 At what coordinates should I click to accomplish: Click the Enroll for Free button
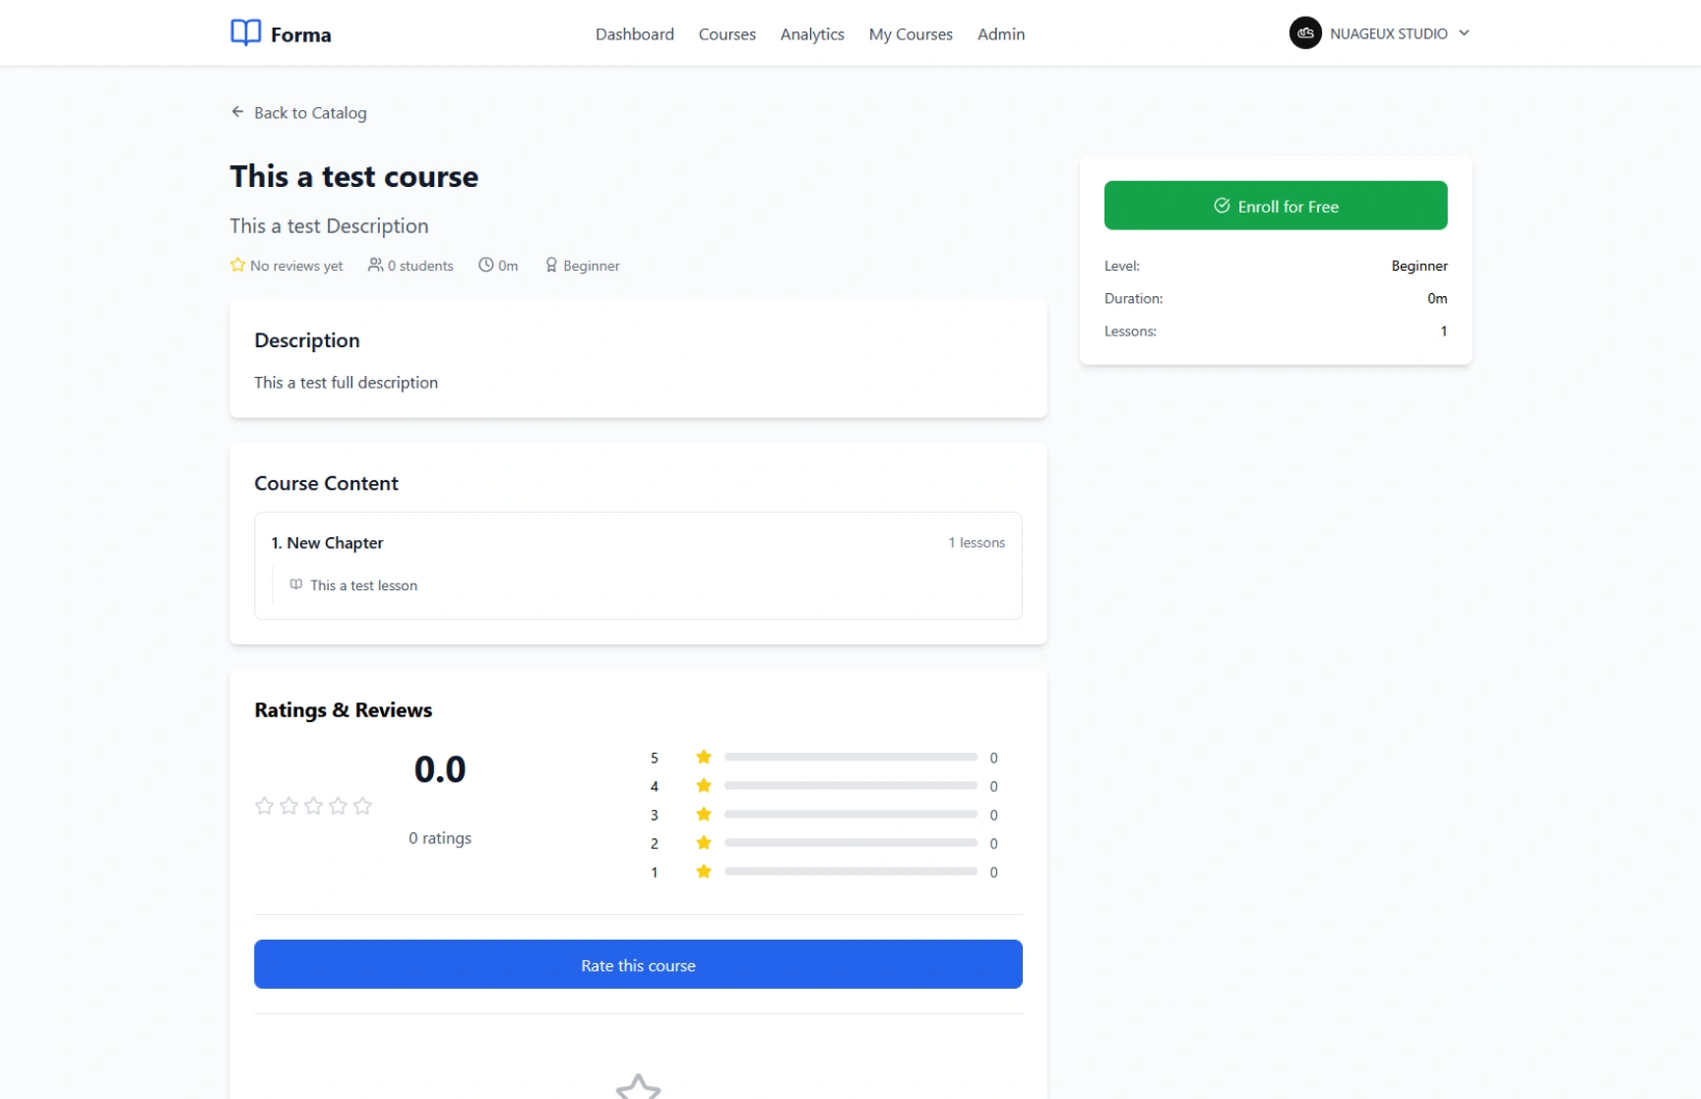pos(1275,206)
